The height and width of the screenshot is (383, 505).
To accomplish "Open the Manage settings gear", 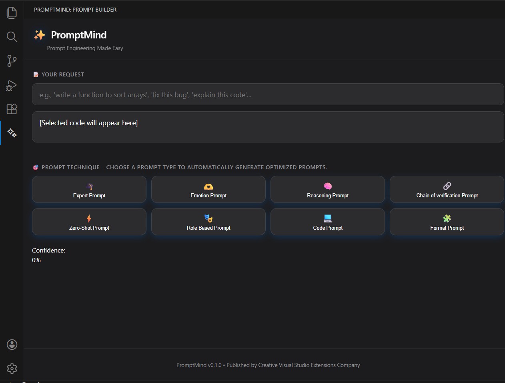I will (x=12, y=368).
